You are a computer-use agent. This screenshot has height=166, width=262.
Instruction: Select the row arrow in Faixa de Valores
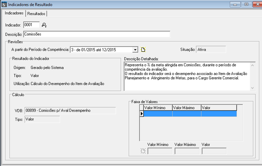click(142, 114)
